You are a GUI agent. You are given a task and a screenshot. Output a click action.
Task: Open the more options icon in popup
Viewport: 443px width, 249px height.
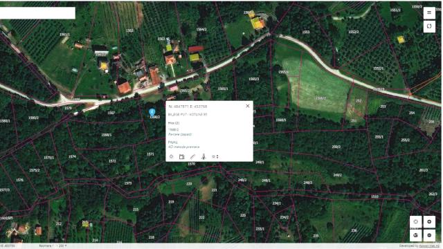[x=215, y=157]
